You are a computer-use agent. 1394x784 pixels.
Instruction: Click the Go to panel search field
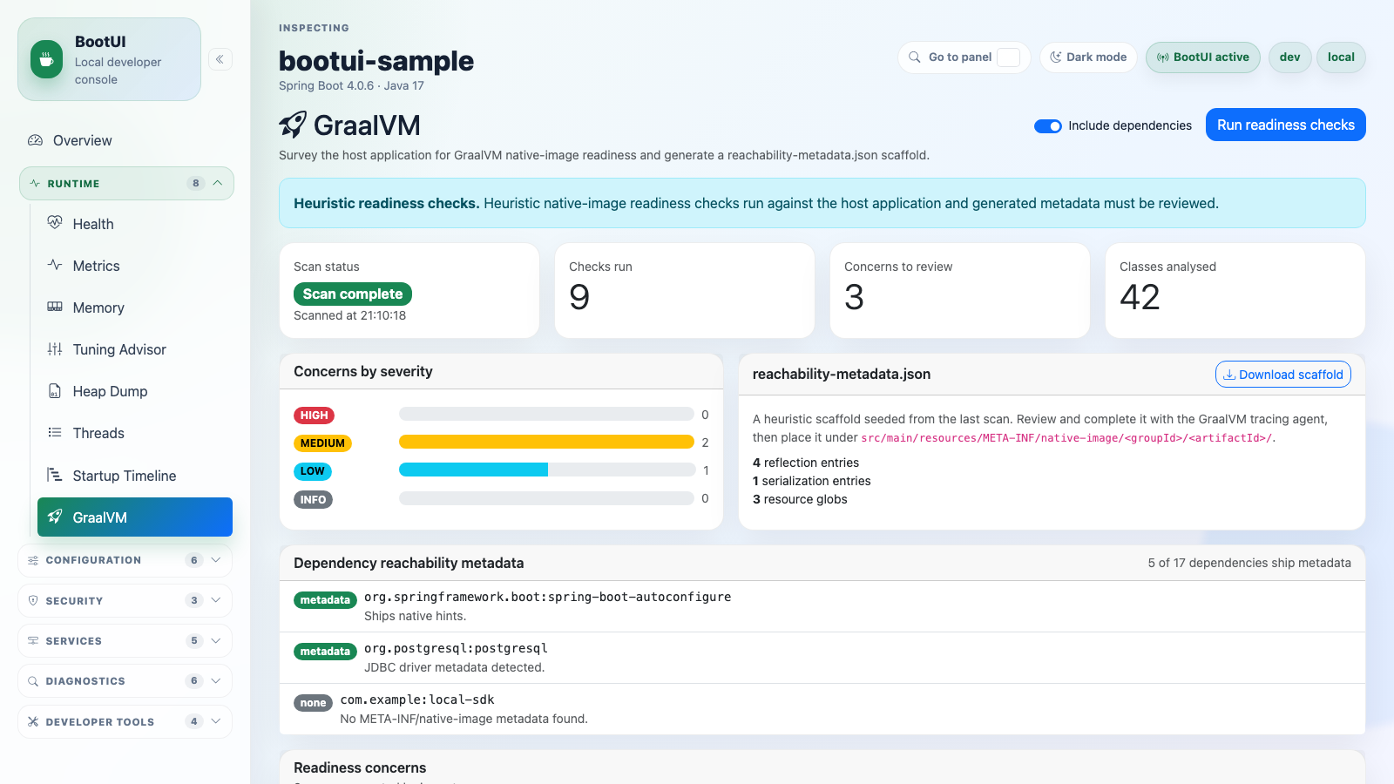click(x=964, y=57)
